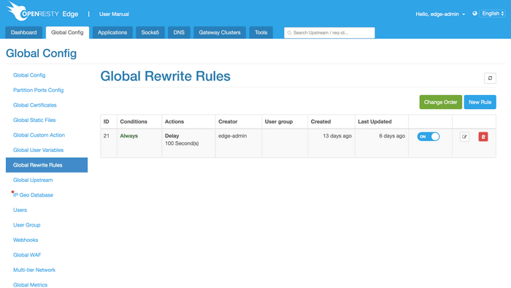Select Global Custom Action in sidebar
511x288 pixels.
coord(39,135)
